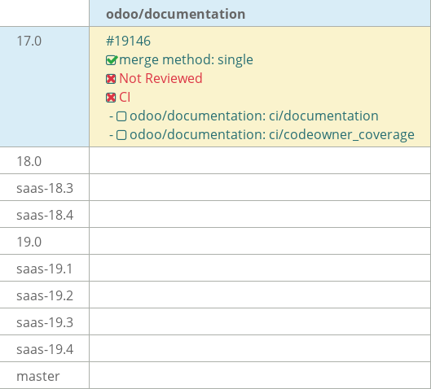This screenshot has width=431, height=389.
Task: Open pull request #19146 link
Action: tap(128, 42)
